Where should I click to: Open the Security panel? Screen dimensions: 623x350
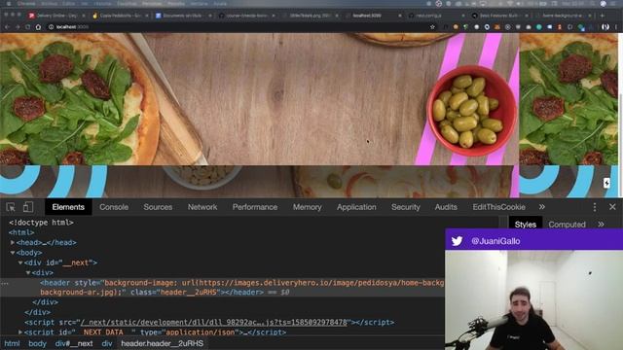406,207
